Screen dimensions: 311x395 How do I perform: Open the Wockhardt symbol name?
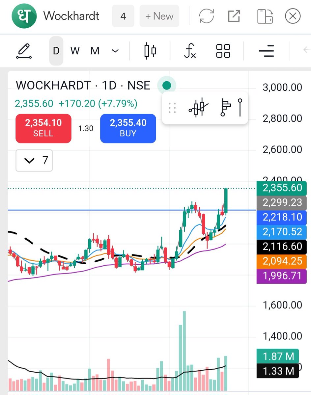[x=71, y=16]
